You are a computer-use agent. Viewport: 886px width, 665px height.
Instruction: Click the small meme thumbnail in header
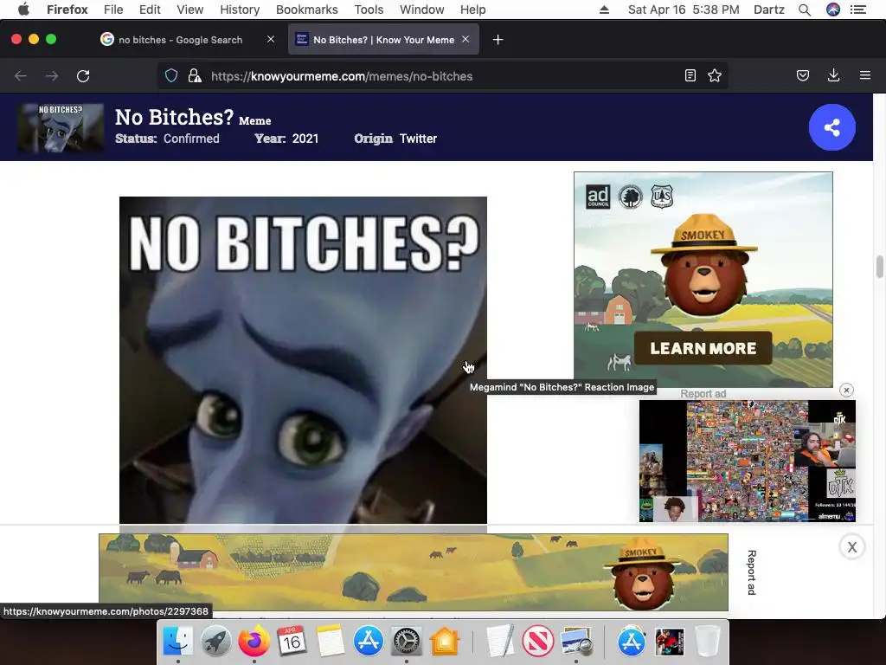[61, 128]
